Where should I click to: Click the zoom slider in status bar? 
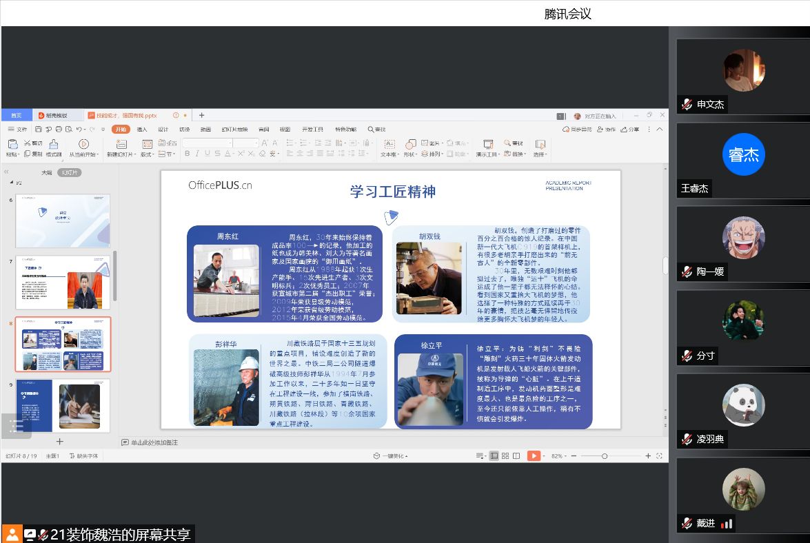click(605, 456)
